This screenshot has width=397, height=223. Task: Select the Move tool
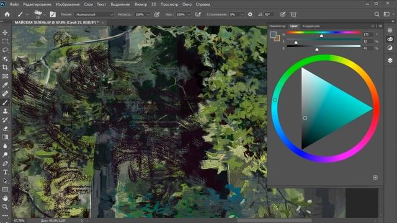[x=5, y=33]
